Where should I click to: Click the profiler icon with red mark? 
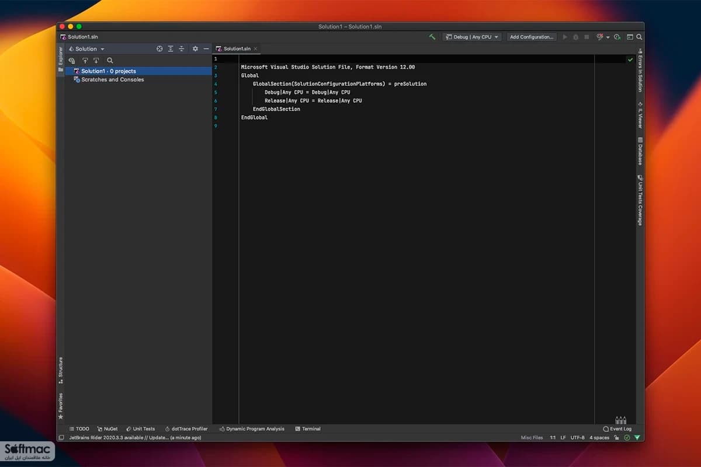pos(600,37)
